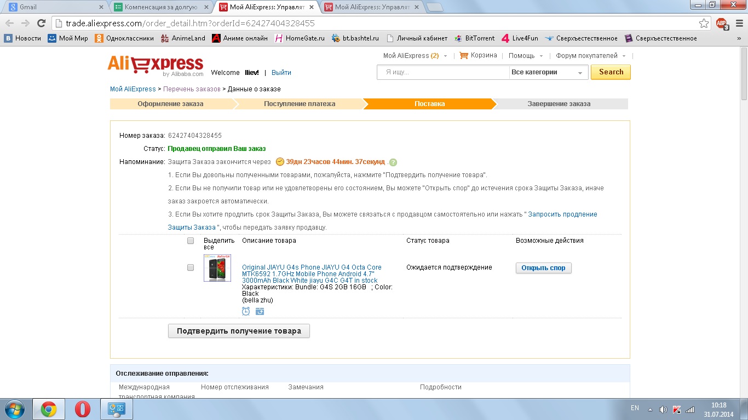
Task: Launch Opera from the taskbar
Action: click(82, 409)
